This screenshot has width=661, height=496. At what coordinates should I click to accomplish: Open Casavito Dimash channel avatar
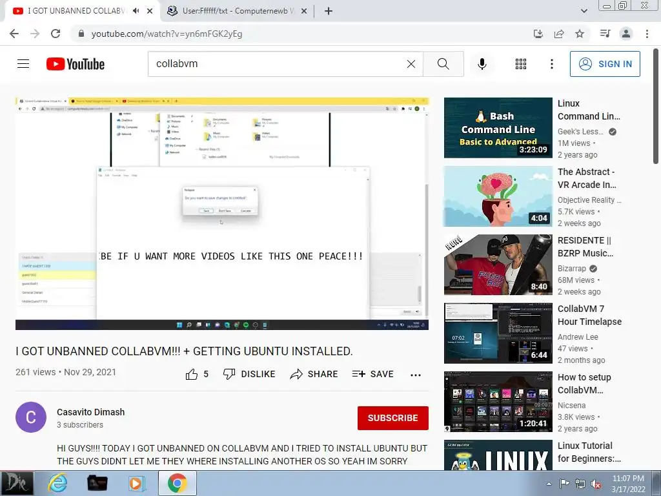(31, 417)
